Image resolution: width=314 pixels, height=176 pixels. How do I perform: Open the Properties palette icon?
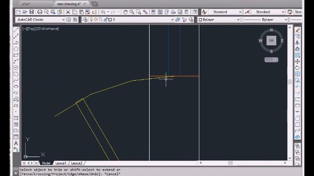[153, 12]
